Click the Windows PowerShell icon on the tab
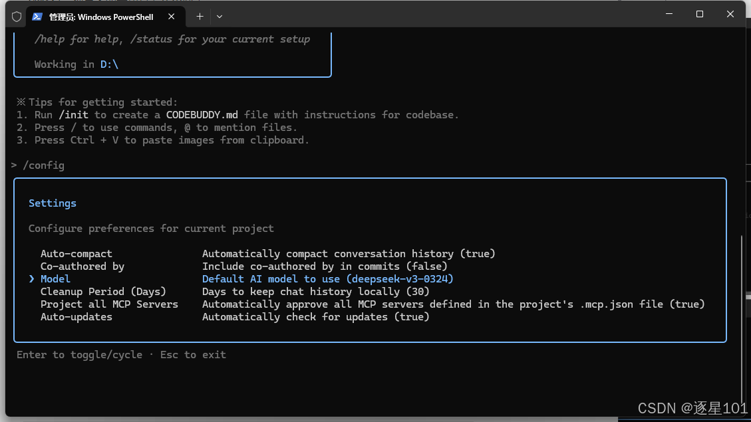This screenshot has height=422, width=751. click(x=37, y=17)
